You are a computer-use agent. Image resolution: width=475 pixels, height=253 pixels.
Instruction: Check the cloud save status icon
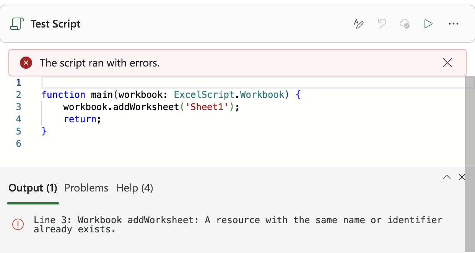[405, 23]
